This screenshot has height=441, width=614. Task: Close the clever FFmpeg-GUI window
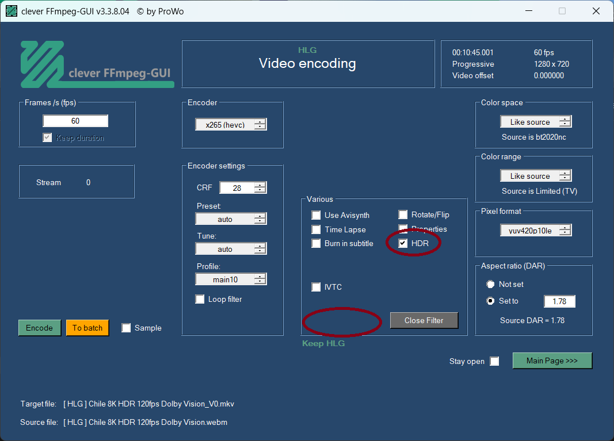[596, 11]
